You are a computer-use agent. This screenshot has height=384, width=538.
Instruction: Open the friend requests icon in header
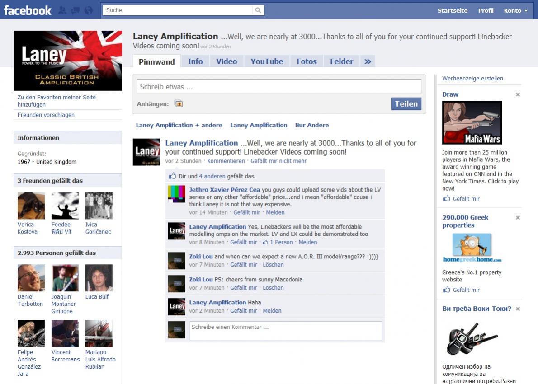[x=62, y=10]
